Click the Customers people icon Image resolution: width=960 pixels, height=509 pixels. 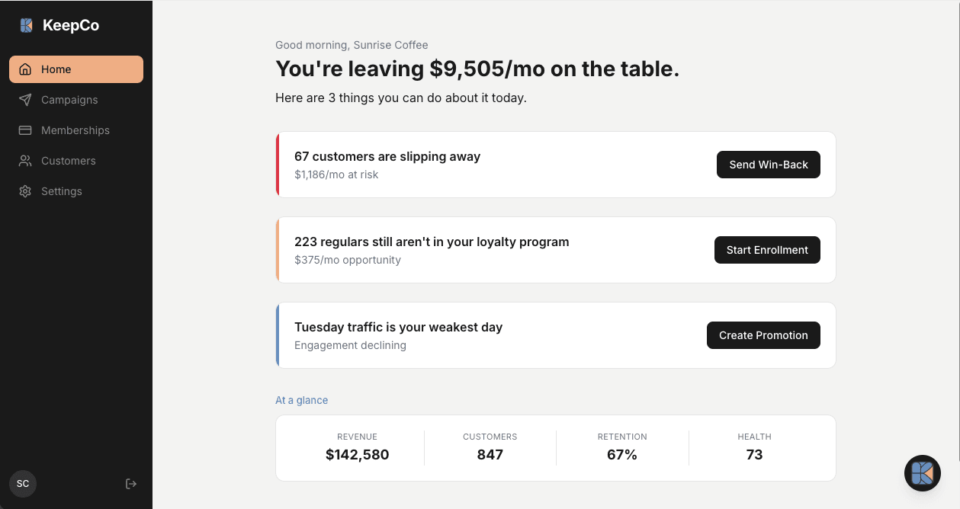(x=24, y=161)
